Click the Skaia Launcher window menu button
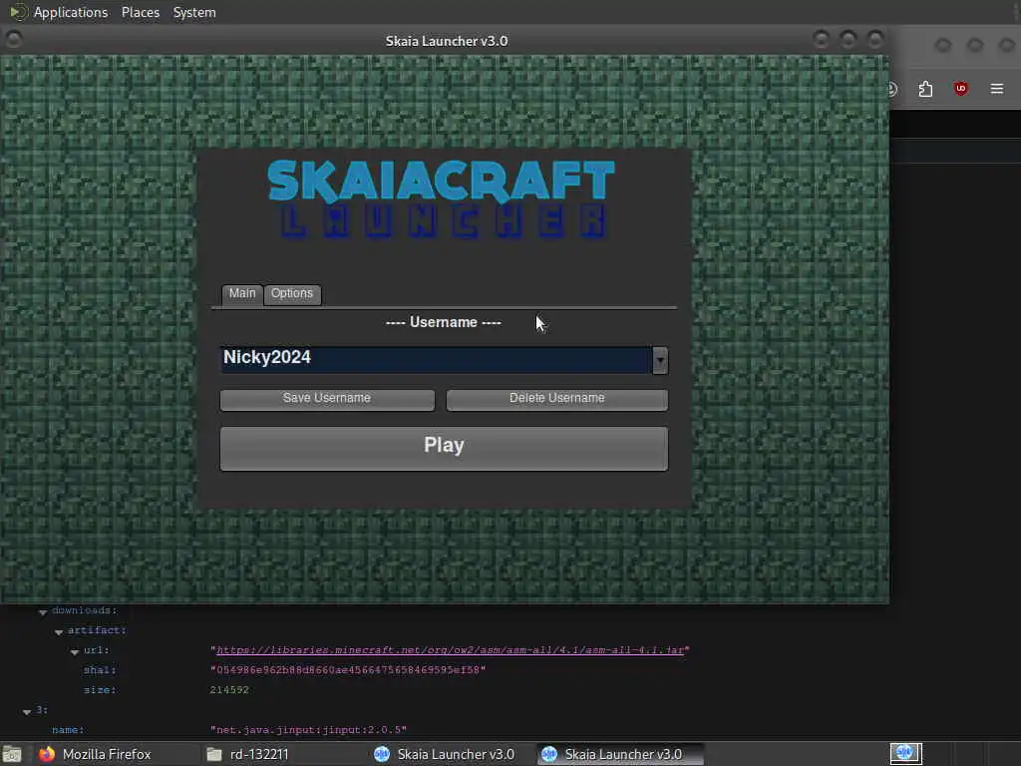The width and height of the screenshot is (1021, 766). pos(13,40)
